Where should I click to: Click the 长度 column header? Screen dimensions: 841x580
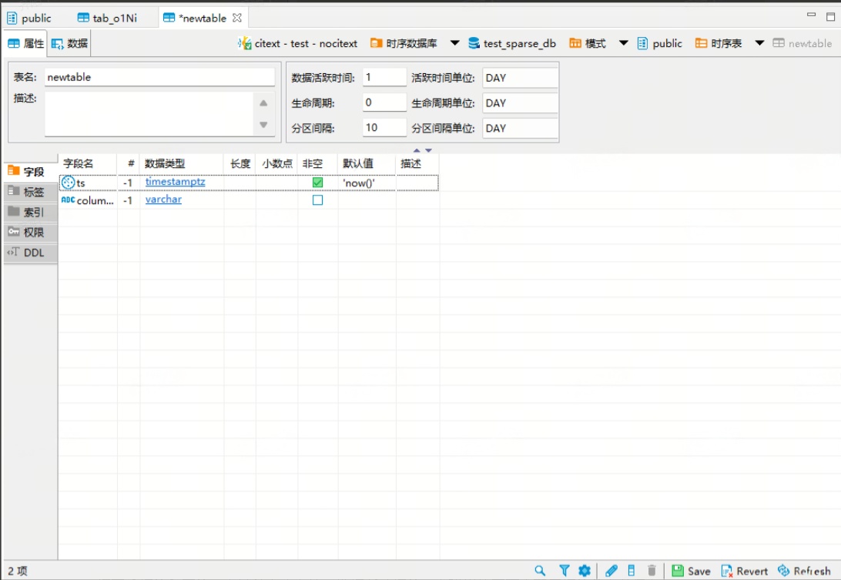point(240,163)
